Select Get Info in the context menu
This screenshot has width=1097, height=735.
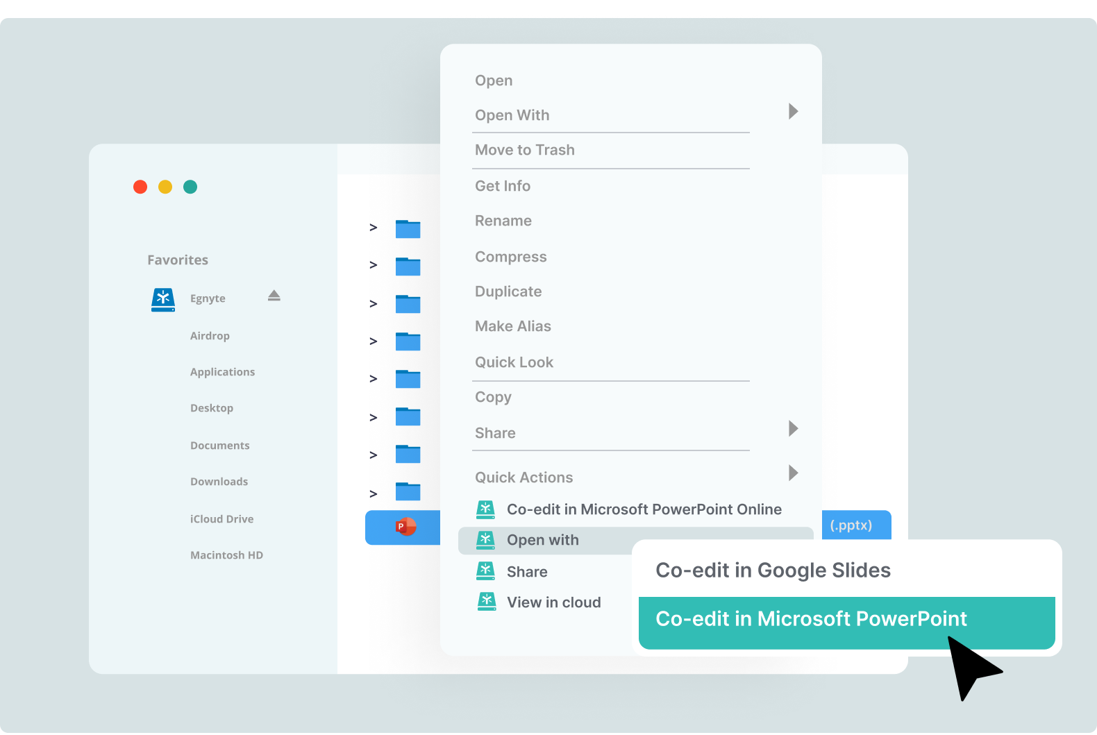(502, 186)
